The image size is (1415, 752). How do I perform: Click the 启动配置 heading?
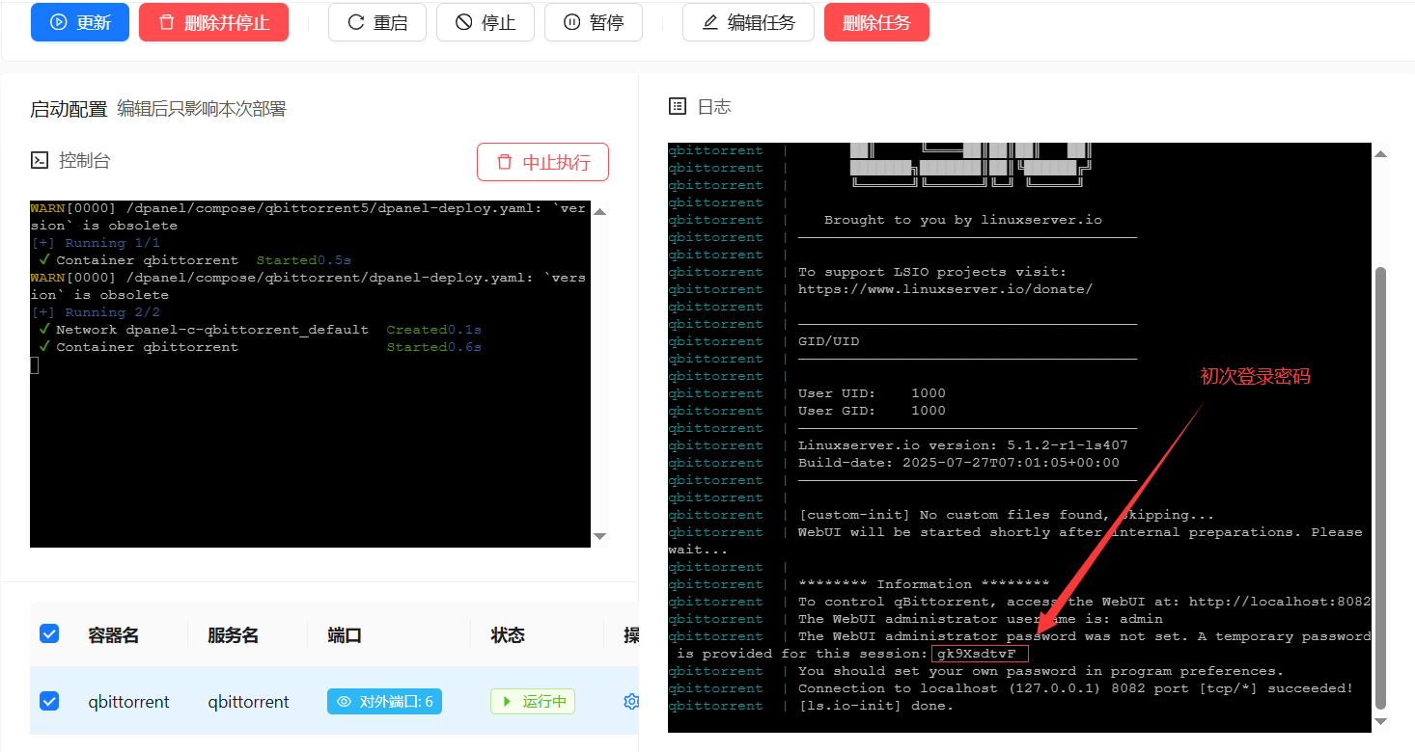(x=69, y=109)
